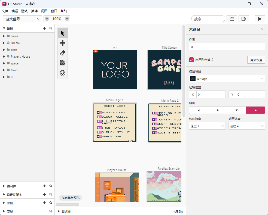Image resolution: width=268 pixels, height=215 pixels.
Task: Click the GB Studio app icon in title bar
Action: (4, 4)
